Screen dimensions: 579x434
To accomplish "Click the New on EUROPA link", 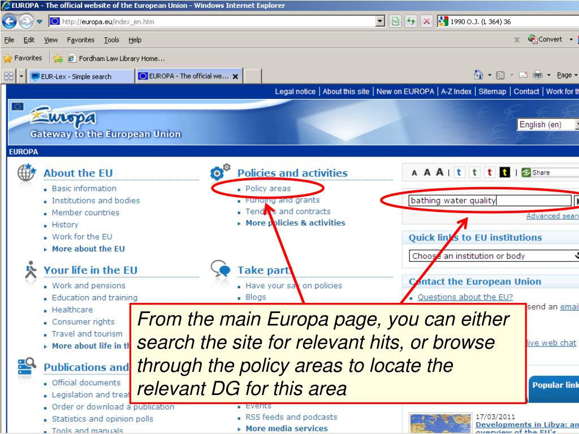I will pos(405,92).
